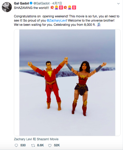The height and width of the screenshot is (150, 123).
Task: Click the 8.6K retweets count
Action: tap(40, 145)
